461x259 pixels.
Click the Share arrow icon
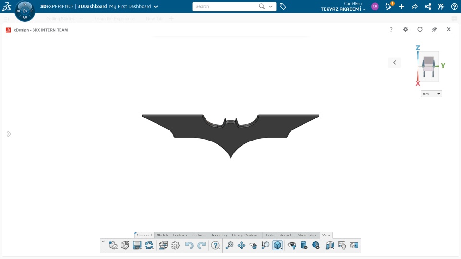pos(414,6)
